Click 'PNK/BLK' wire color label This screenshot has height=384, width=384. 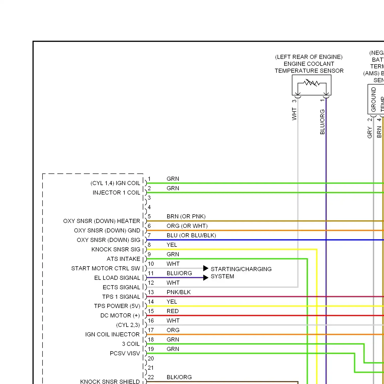point(179,292)
